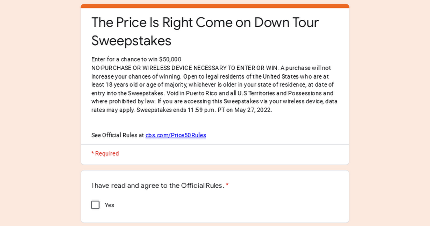Click the word Sweepstakes in the title
This screenshot has height=226, width=430.
(x=131, y=41)
